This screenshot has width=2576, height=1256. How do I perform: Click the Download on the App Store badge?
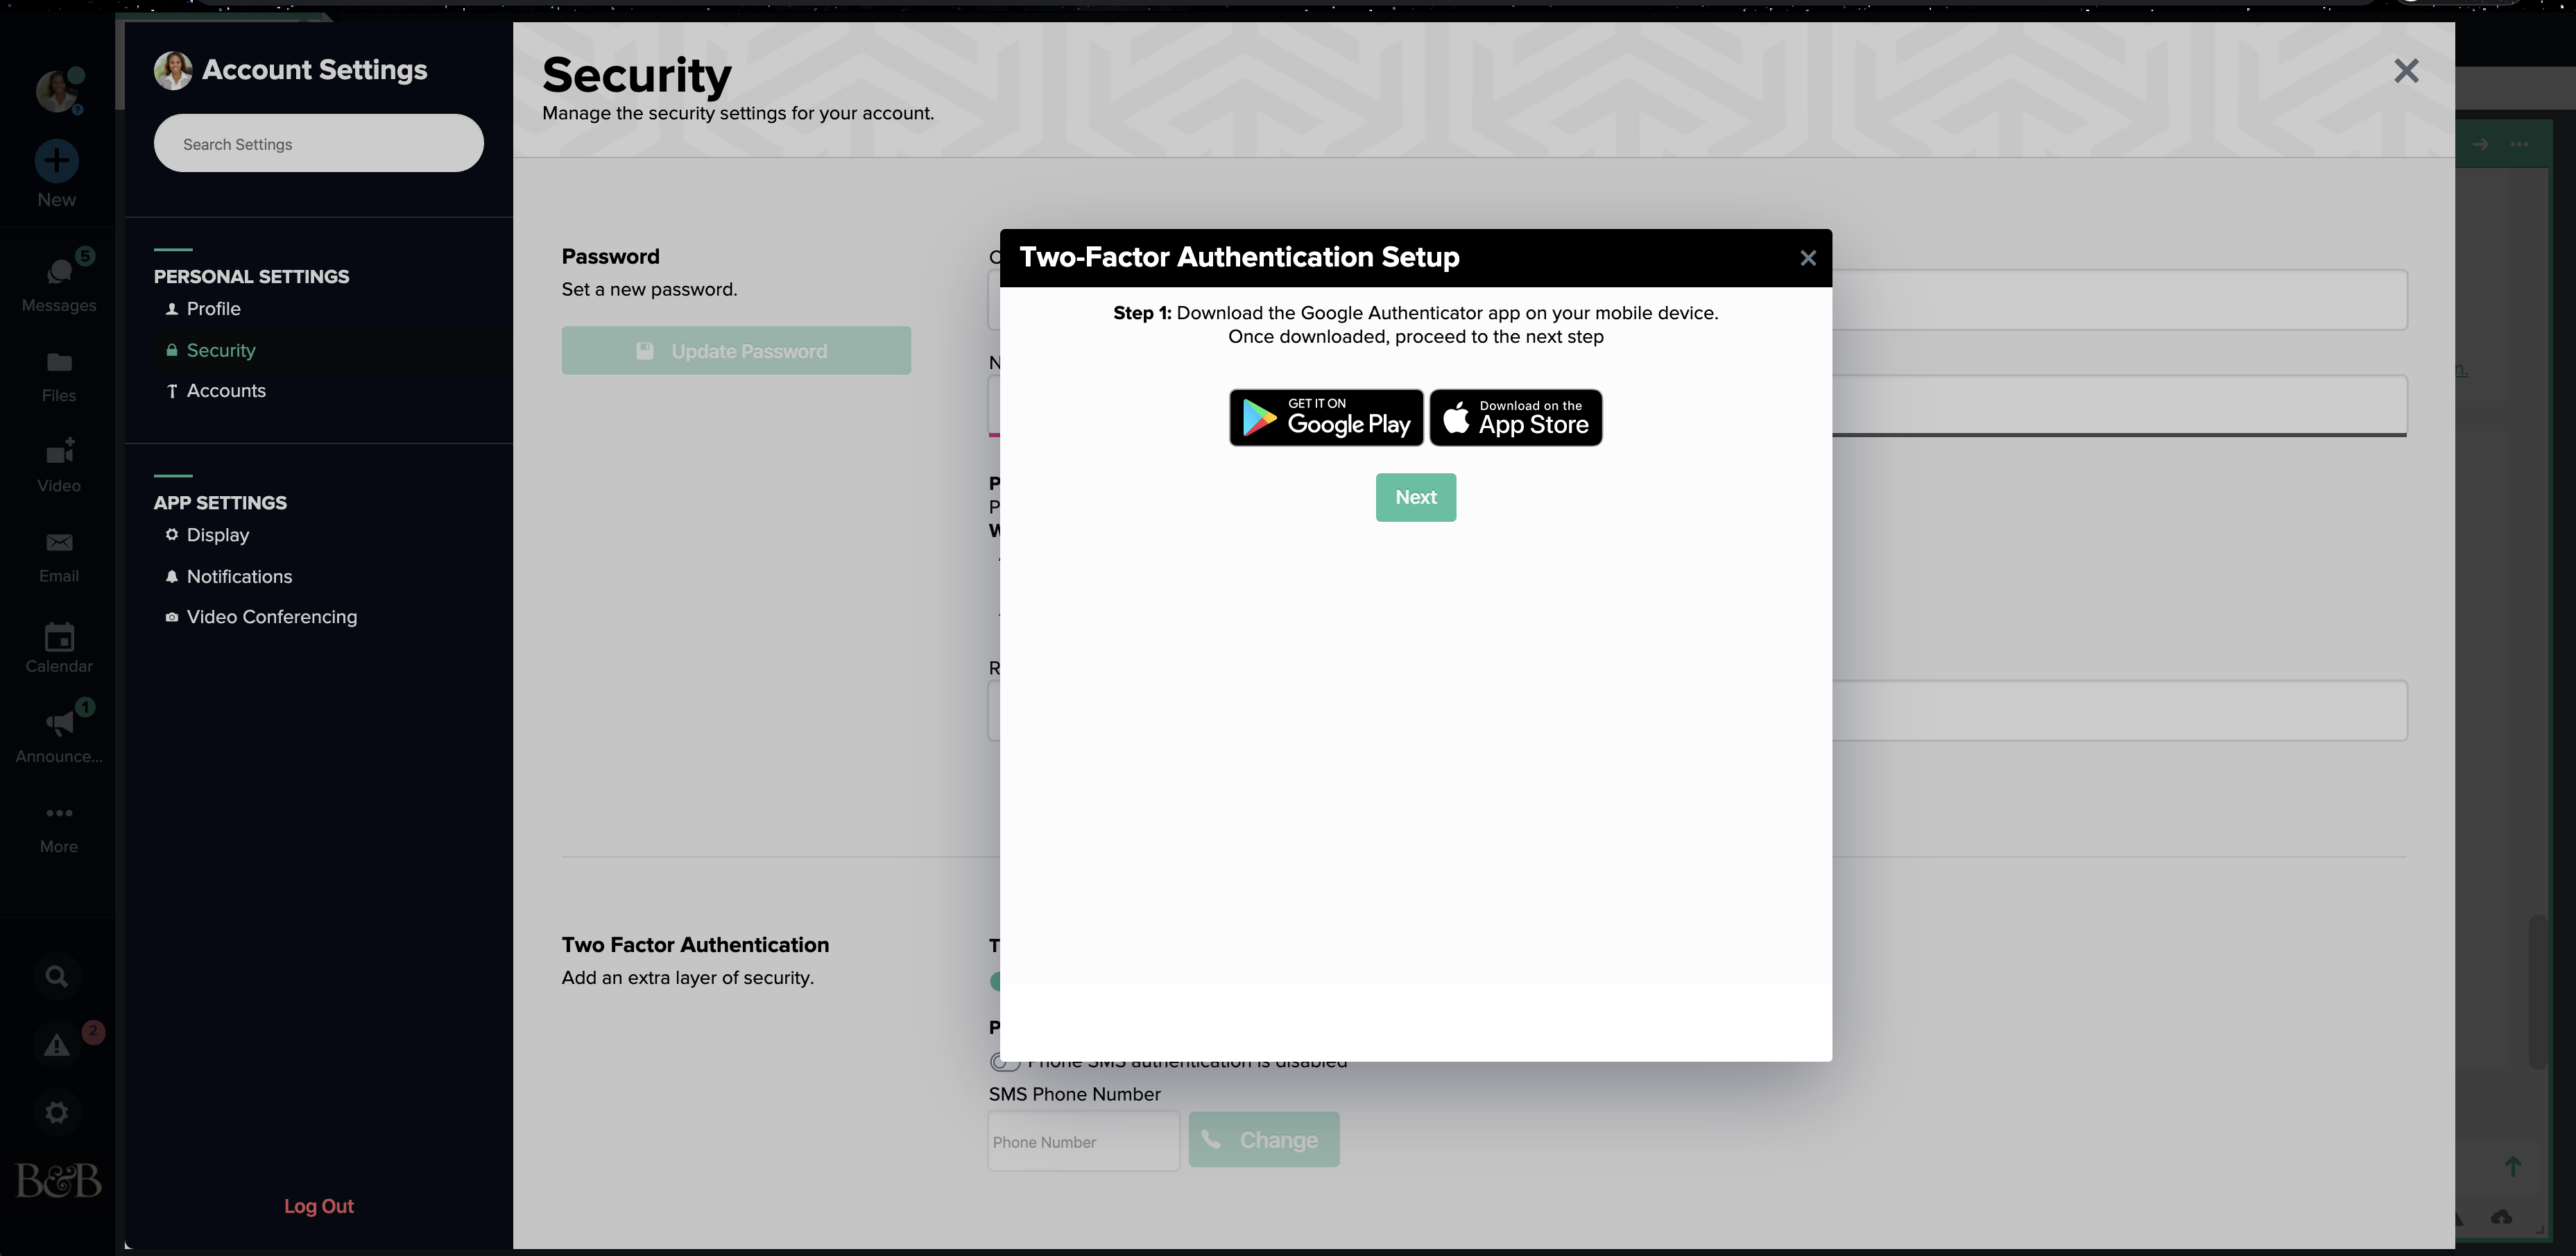(x=1516, y=417)
